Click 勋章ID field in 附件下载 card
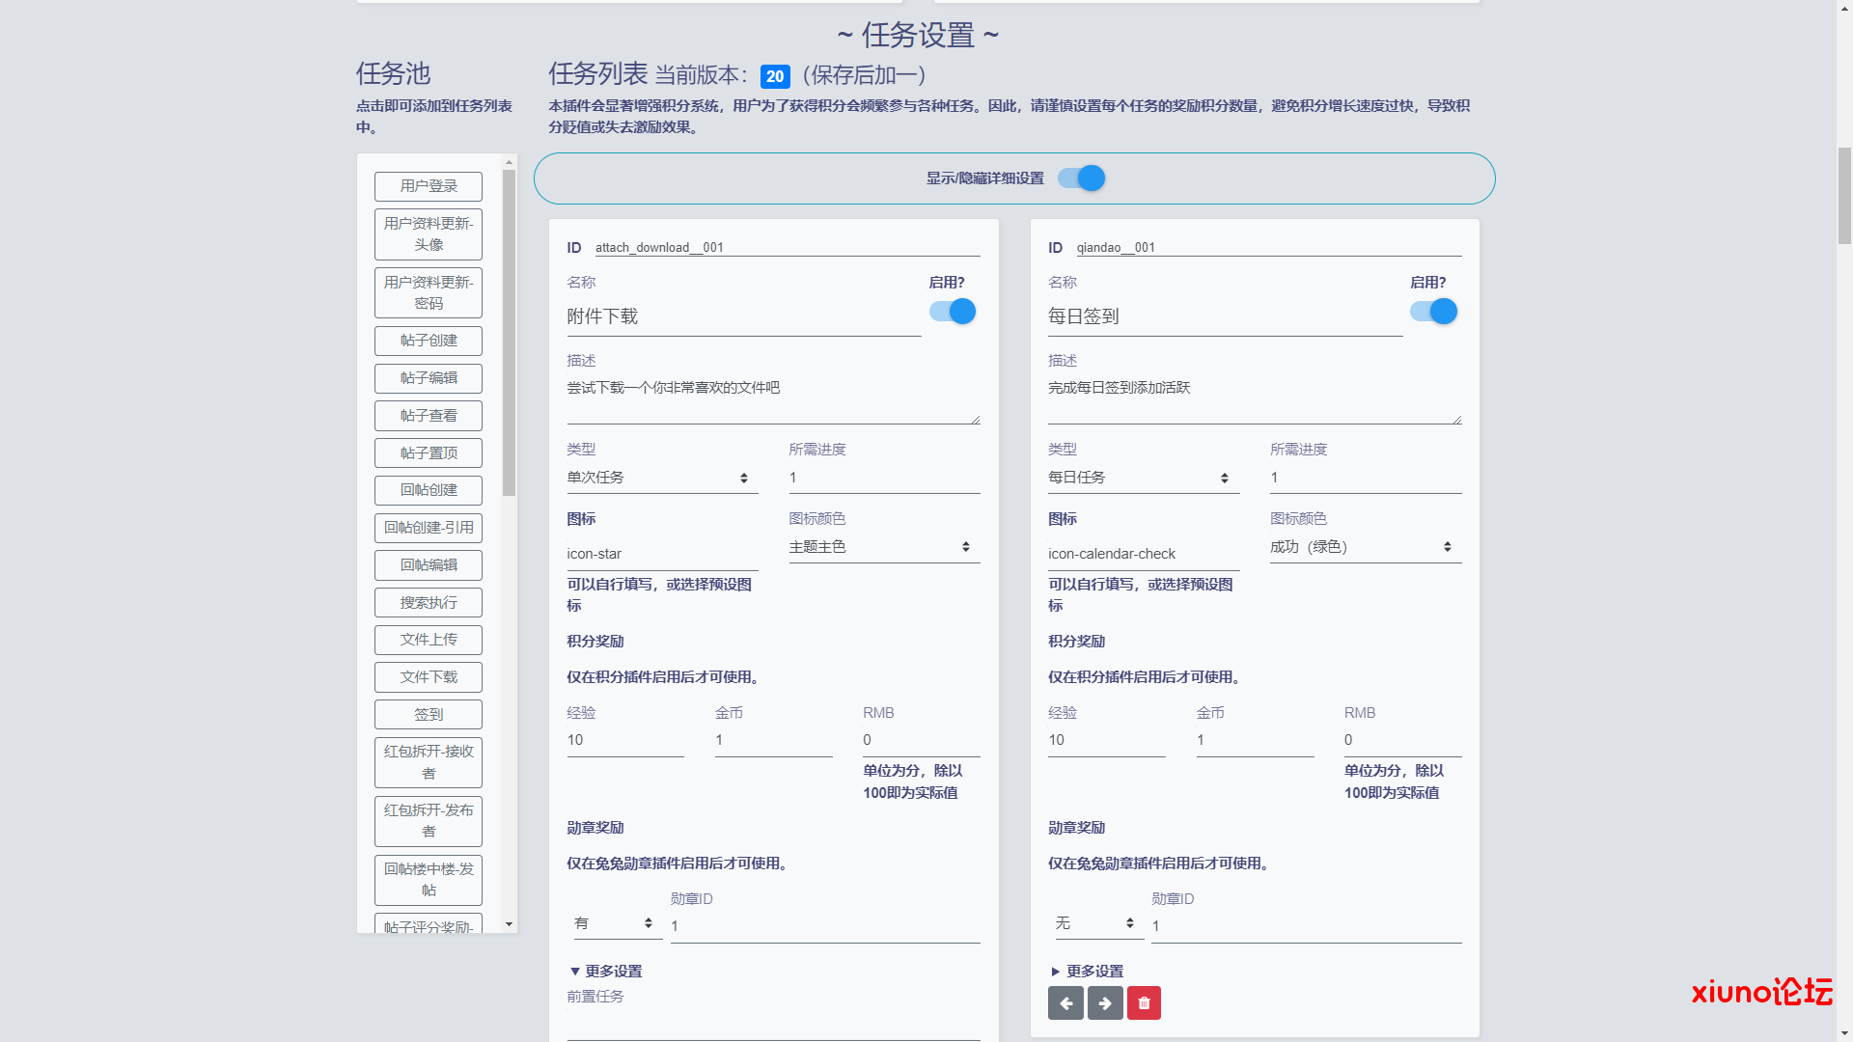This screenshot has height=1042, width=1853. 825,926
